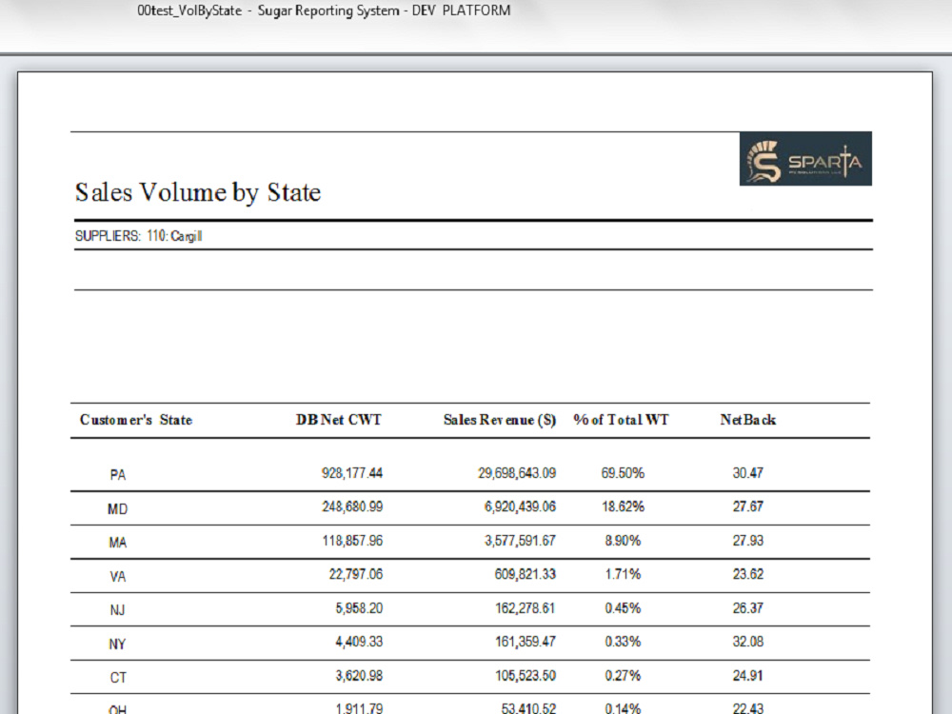
Task: Click the NJ net CWT value 5,958.20
Action: (359, 607)
